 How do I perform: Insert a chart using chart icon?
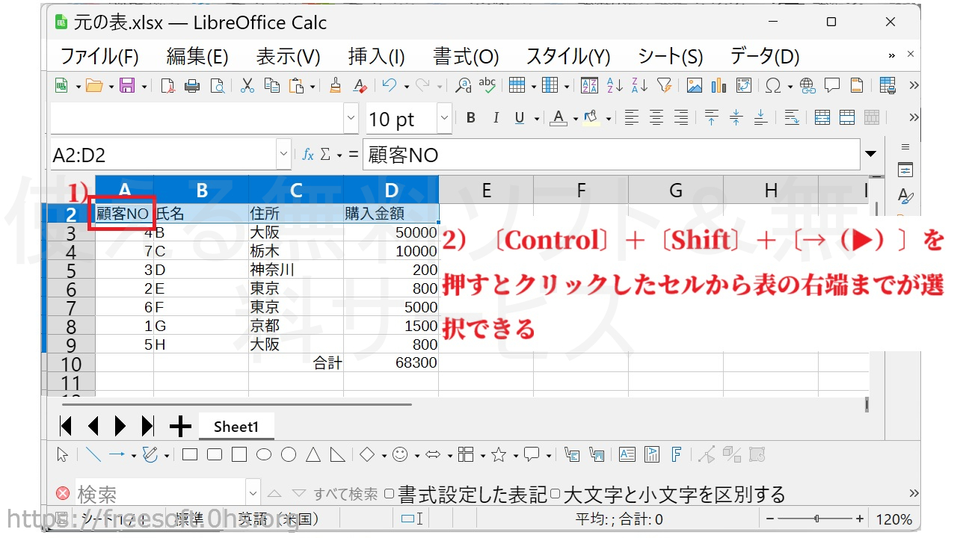718,86
